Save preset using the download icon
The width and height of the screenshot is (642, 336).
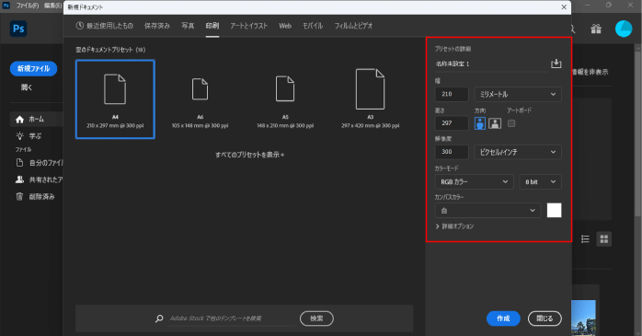[x=556, y=64]
